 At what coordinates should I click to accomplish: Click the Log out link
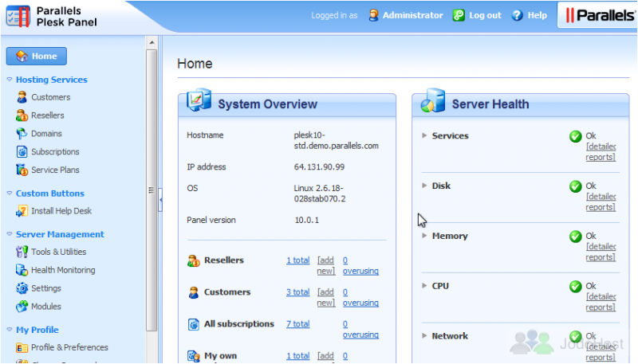coord(485,15)
